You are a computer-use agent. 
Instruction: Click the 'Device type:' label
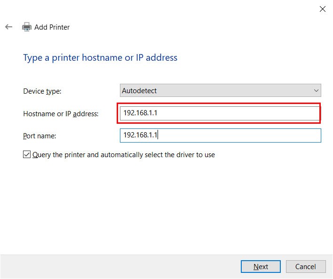click(x=42, y=91)
